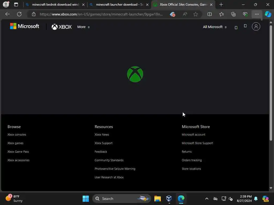Screen dimensions: 274x205
Task: Open Browser essentials heart icon
Action: 245,14
